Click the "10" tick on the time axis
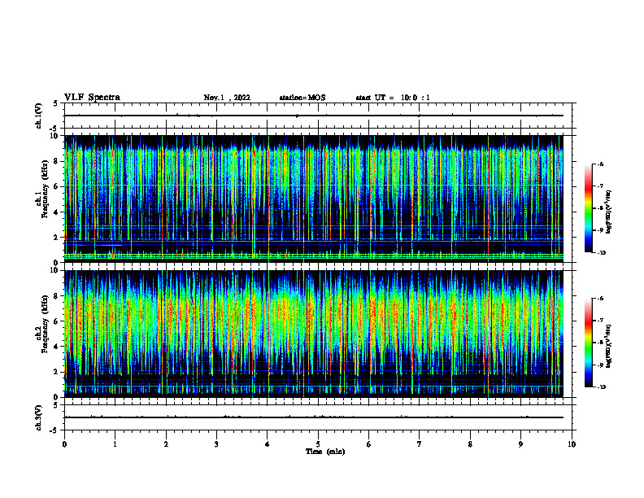This screenshot has height=498, width=644. [x=572, y=444]
